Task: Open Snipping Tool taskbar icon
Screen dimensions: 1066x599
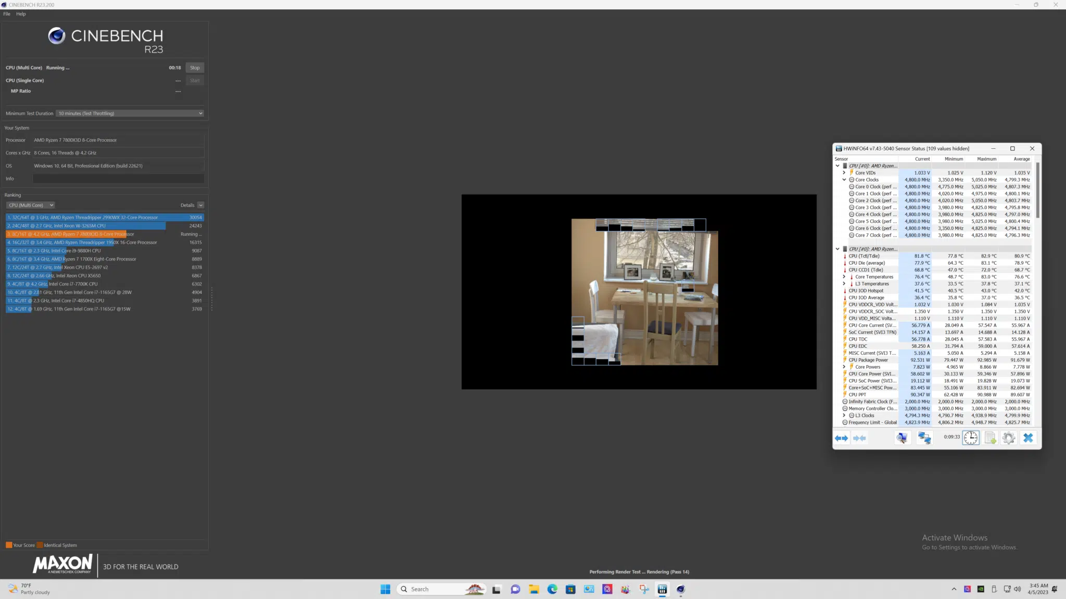Action: click(x=644, y=589)
